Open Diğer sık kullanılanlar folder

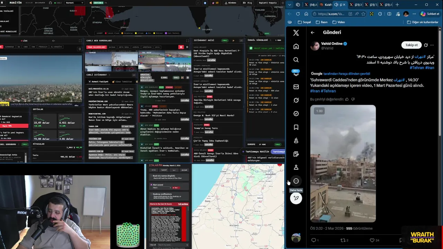pyautogui.click(x=423, y=22)
